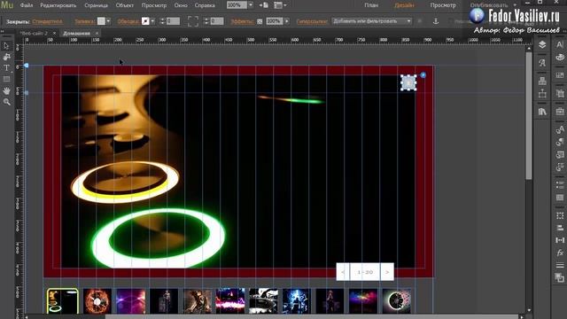Screen dimensions: 567x319
Task: Click the Заливка fill link
Action: [85, 21]
